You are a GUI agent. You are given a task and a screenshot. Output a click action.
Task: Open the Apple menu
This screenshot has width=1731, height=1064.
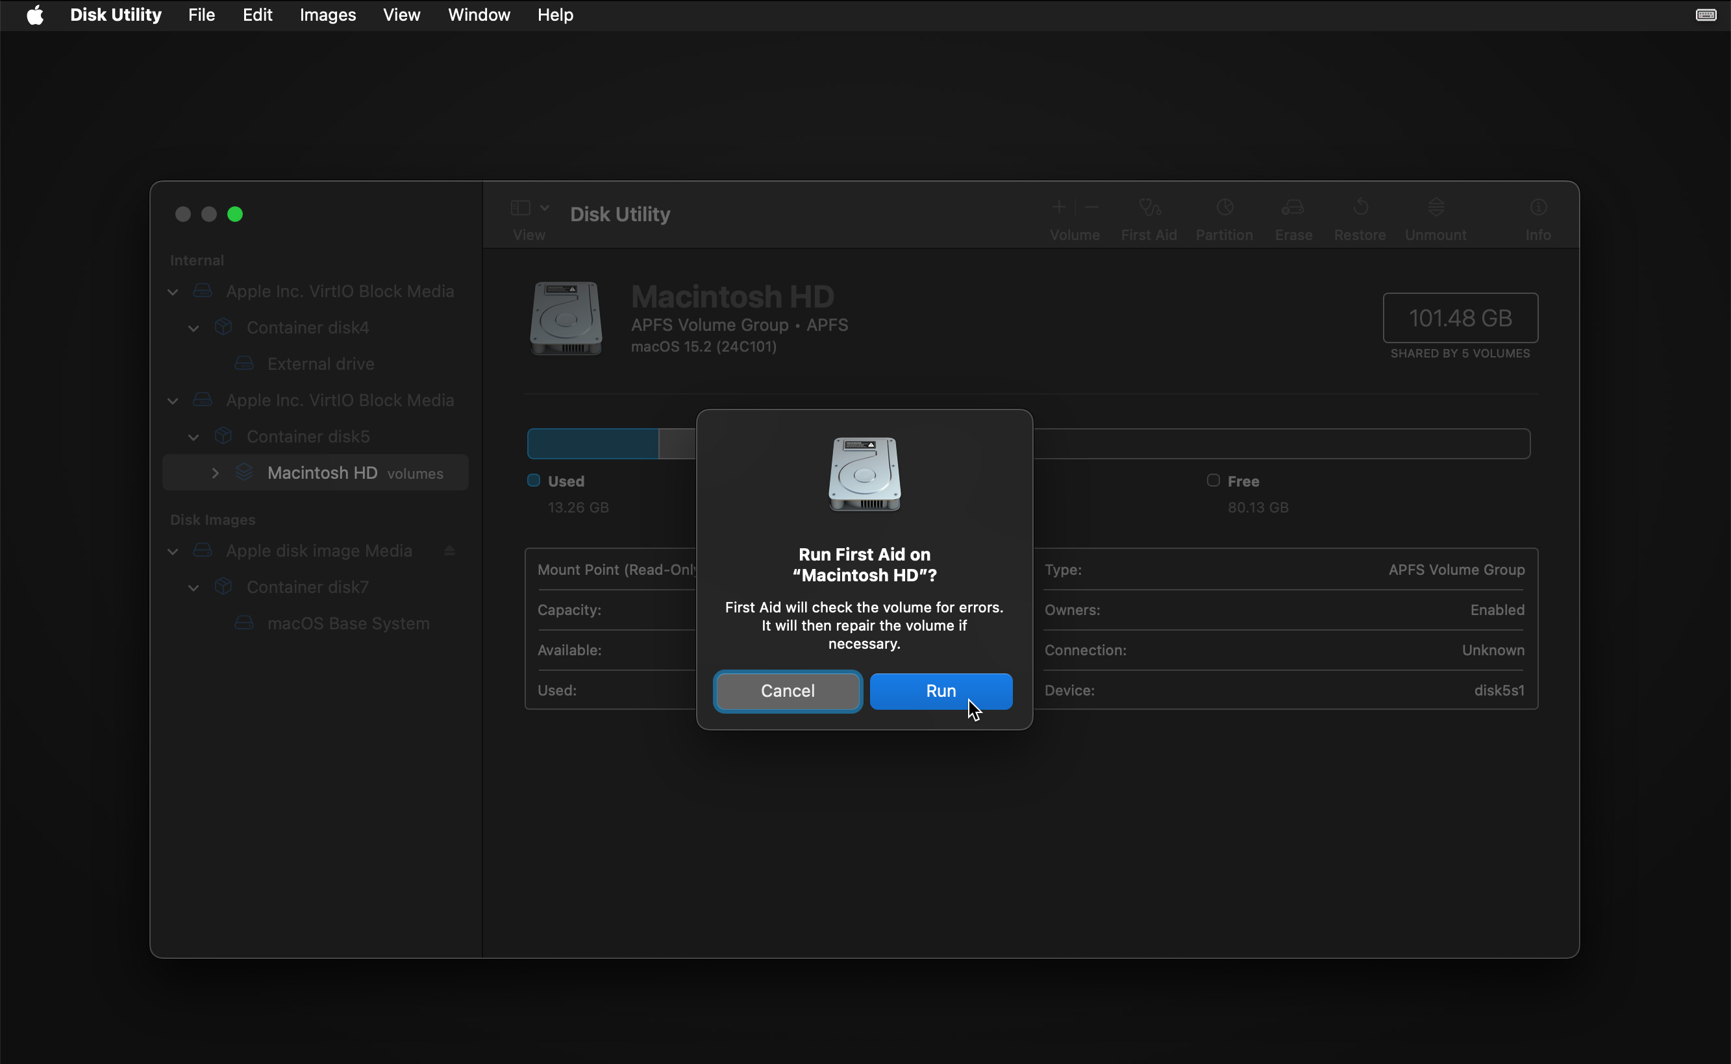(x=35, y=15)
